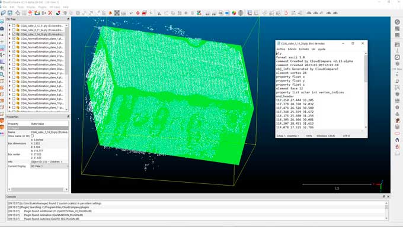The height and width of the screenshot is (227, 403).
Task: Open the CloudCompare File menu
Action: tap(4, 7)
